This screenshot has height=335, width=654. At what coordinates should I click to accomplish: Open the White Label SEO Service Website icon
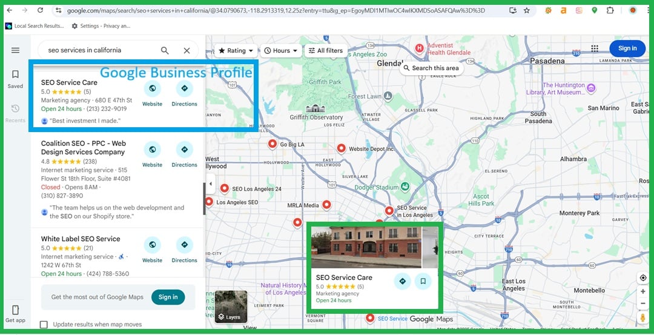(x=152, y=245)
